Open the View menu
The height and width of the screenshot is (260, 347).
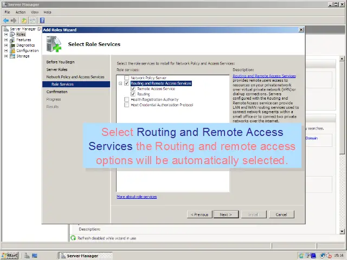click(35, 12)
